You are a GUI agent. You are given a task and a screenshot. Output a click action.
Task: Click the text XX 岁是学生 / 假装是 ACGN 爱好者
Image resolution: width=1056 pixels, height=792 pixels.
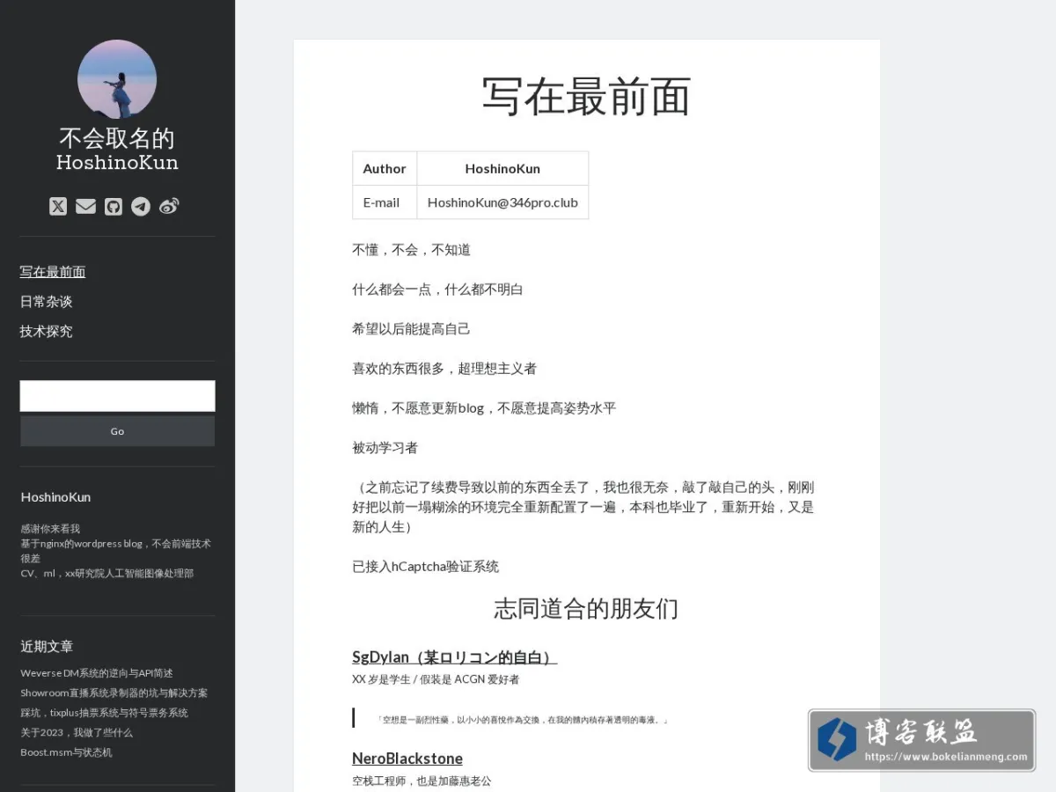(436, 679)
